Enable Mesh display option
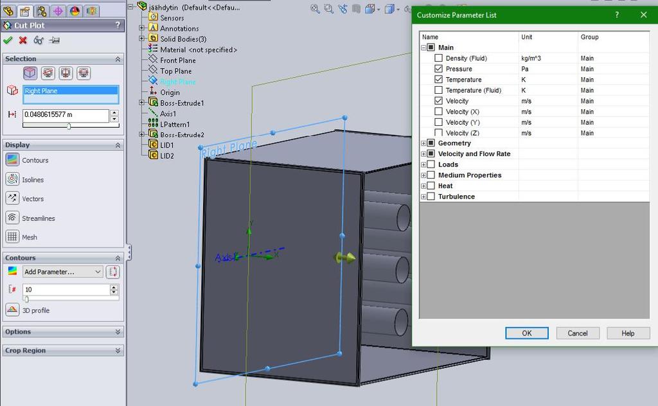Viewport: 658px width, 406px height. coord(13,236)
